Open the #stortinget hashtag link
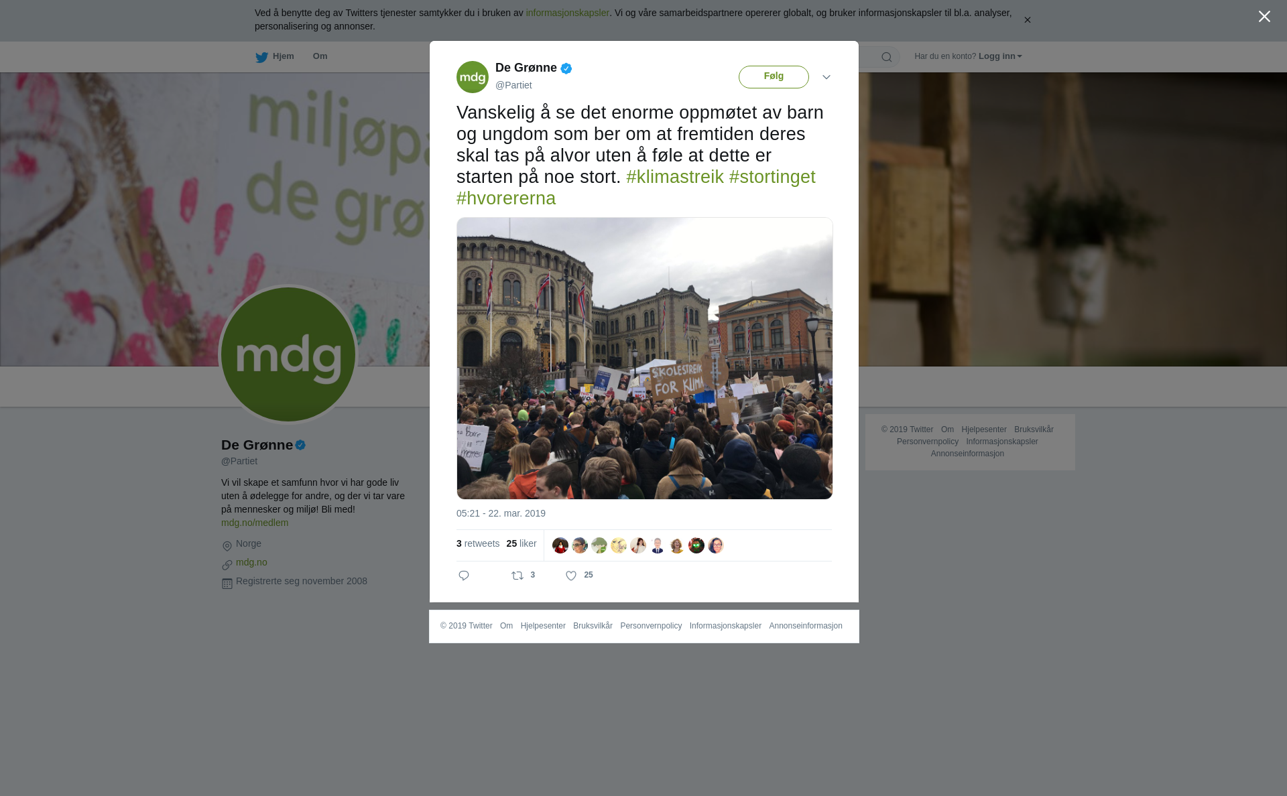The height and width of the screenshot is (796, 1287). tap(772, 177)
